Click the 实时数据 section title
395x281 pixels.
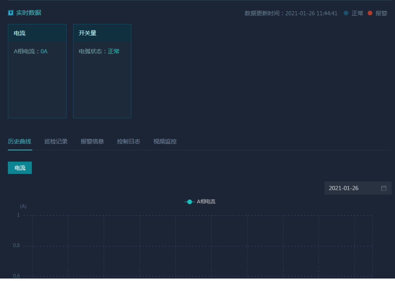pos(29,13)
